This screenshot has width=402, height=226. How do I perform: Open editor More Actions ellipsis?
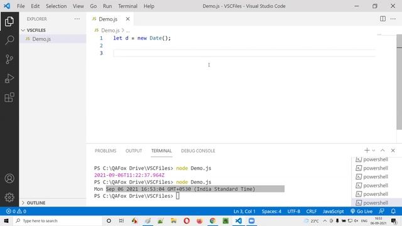[393, 19]
